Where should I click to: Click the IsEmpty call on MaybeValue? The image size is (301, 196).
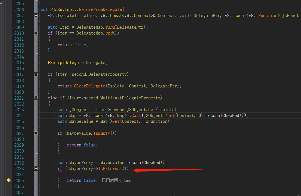[102, 133]
